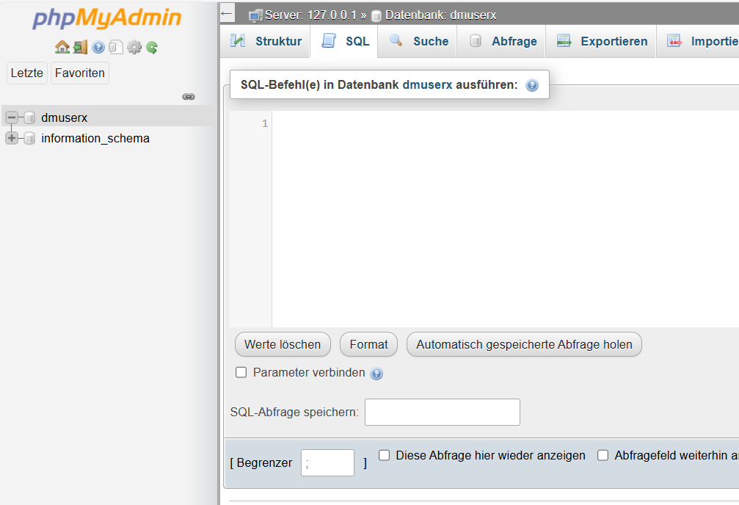
Task: Check Diese Abfrage hier wieder anzeigen
Action: click(x=384, y=455)
